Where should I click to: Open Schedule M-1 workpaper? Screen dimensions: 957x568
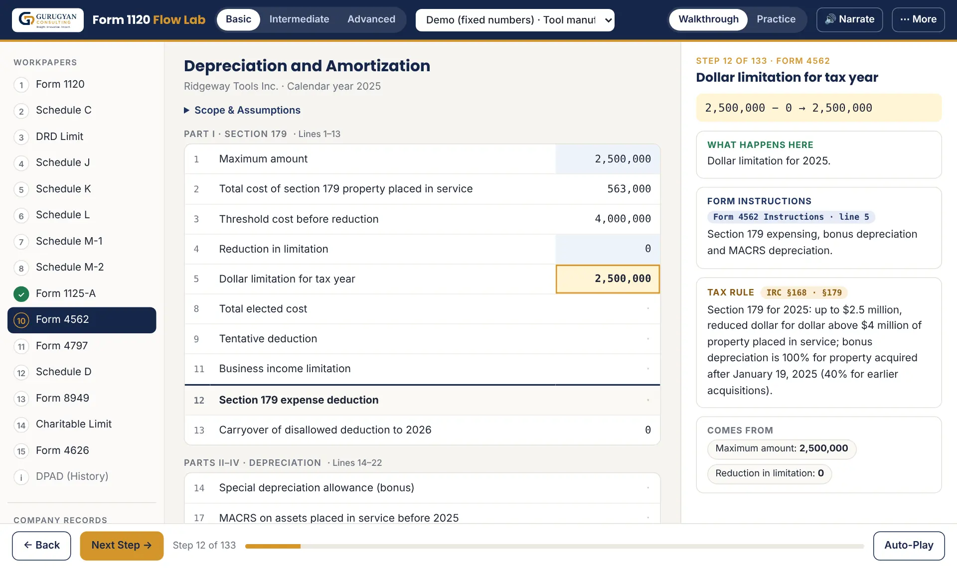82,242
